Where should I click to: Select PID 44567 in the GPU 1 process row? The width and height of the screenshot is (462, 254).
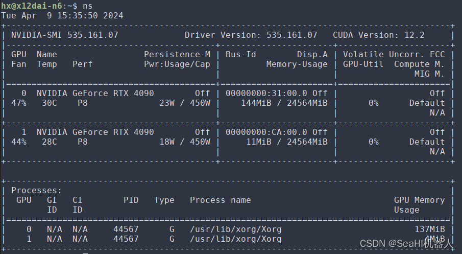coord(126,239)
